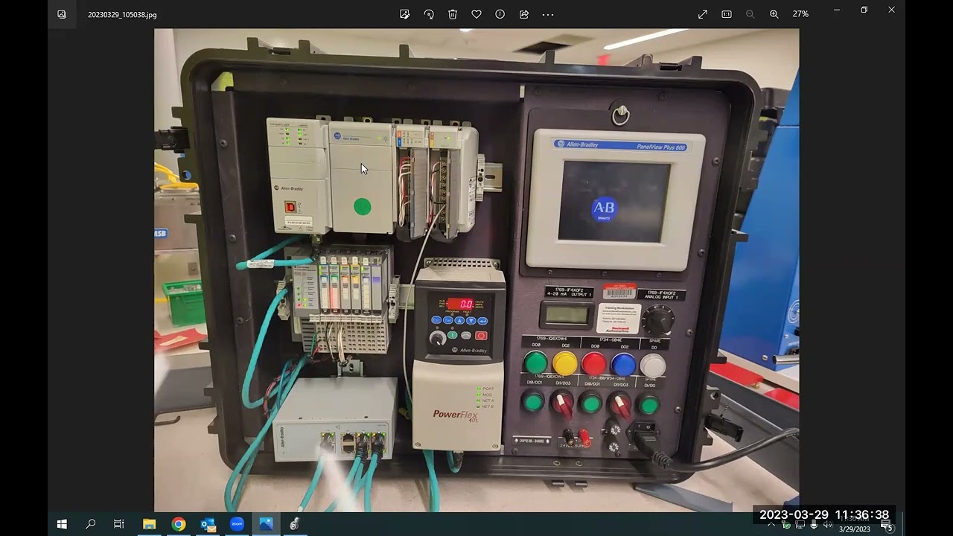Launch Google Chrome from taskbar
The image size is (953, 536).
click(179, 524)
